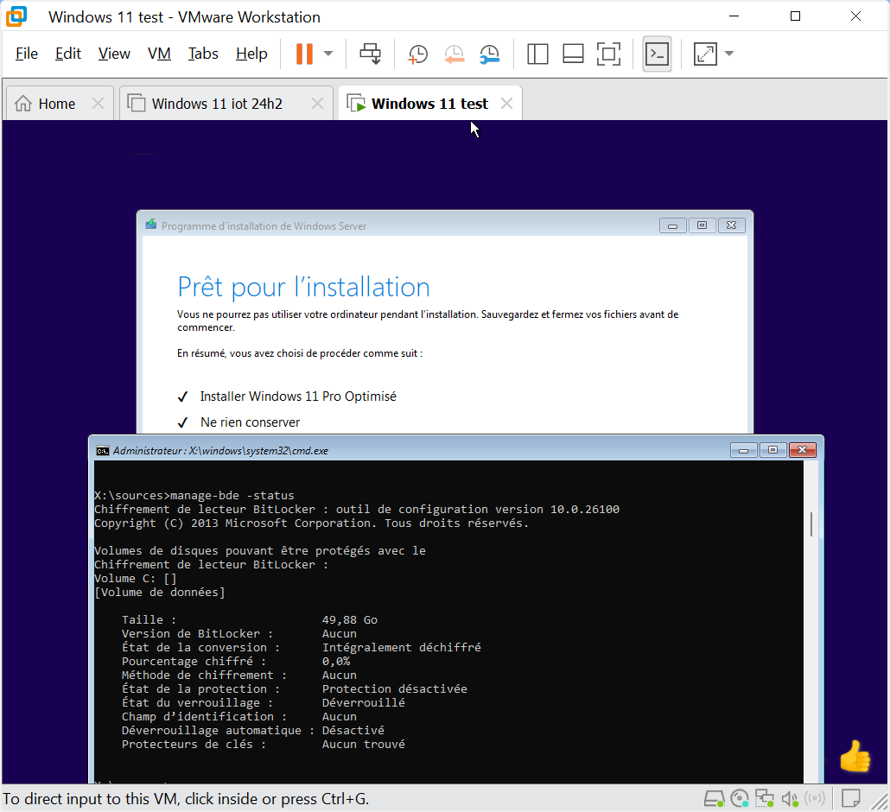890x812 pixels.
Task: Click the setup window's title bar icon
Action: [x=150, y=225]
